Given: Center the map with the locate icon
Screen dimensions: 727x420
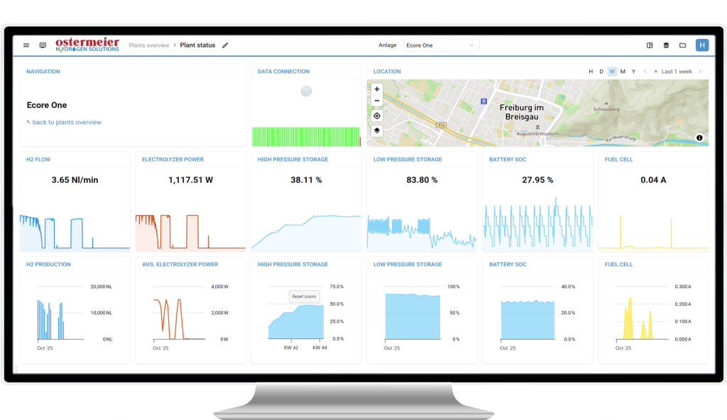Looking at the screenshot, I should (376, 116).
